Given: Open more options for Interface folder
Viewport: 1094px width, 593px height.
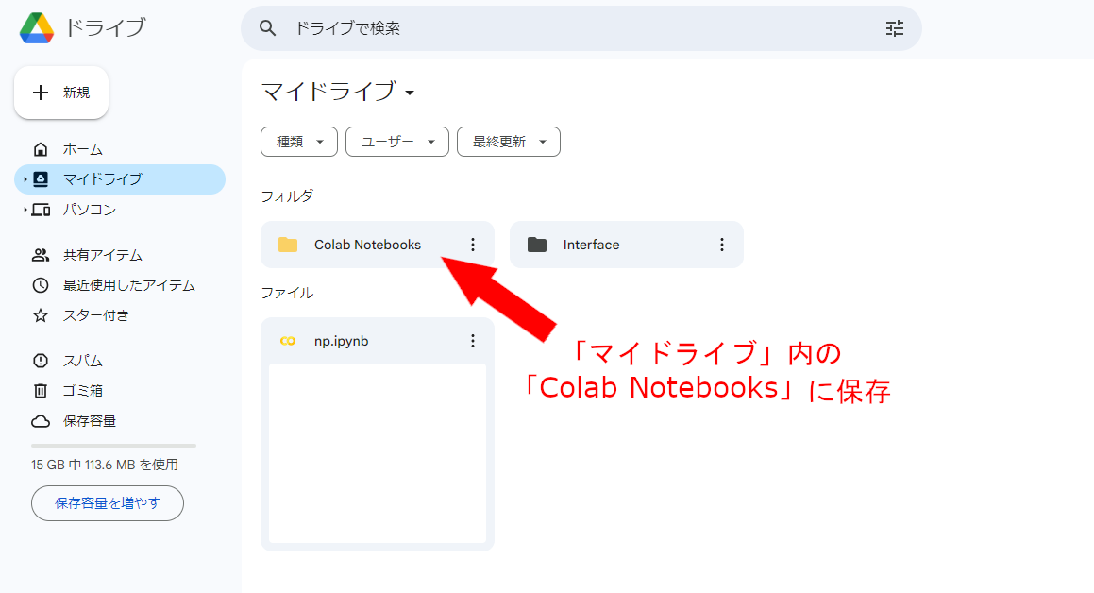Looking at the screenshot, I should tap(721, 244).
